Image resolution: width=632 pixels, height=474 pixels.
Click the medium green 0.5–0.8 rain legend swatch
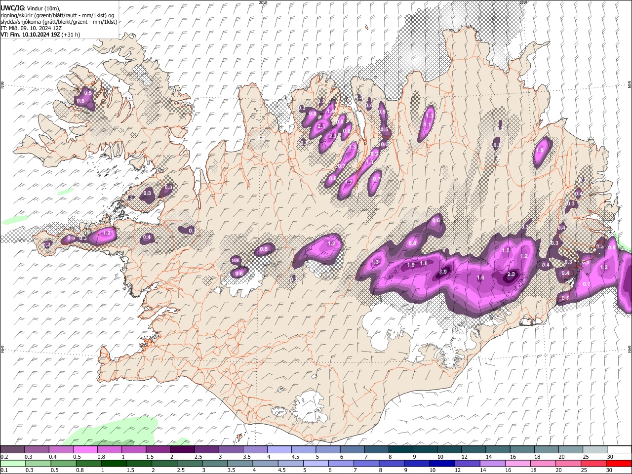[x=64, y=463]
